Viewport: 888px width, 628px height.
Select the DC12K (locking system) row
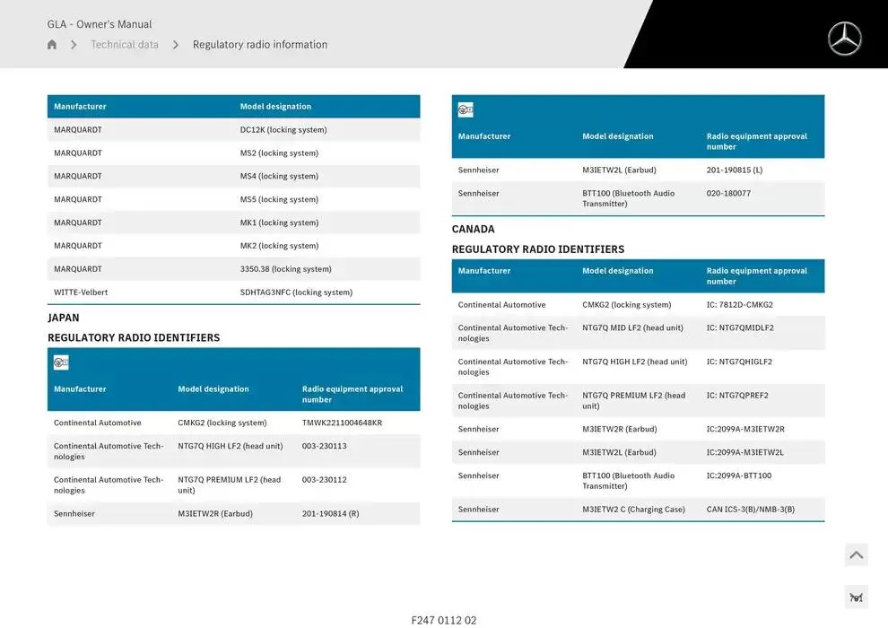(283, 130)
